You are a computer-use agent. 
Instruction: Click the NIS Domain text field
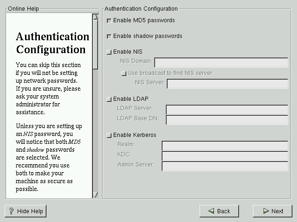click(x=221, y=62)
